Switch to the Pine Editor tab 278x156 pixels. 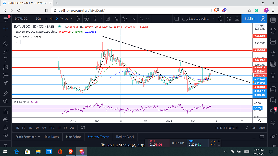(x=73, y=137)
